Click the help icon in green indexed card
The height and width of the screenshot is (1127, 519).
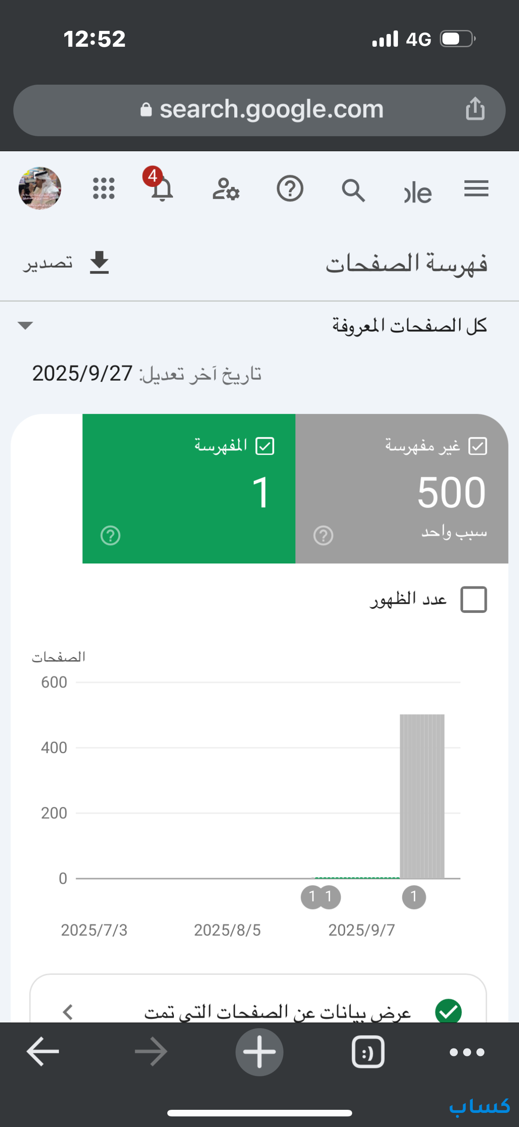[x=110, y=536]
